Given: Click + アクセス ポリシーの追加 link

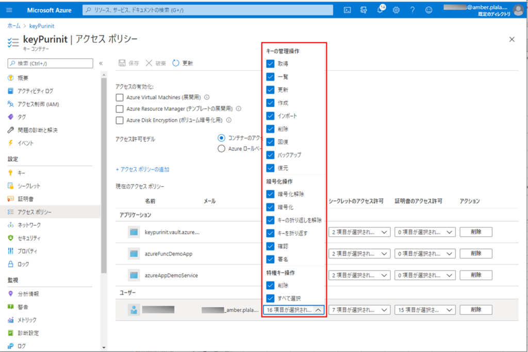Looking at the screenshot, I should [x=142, y=169].
